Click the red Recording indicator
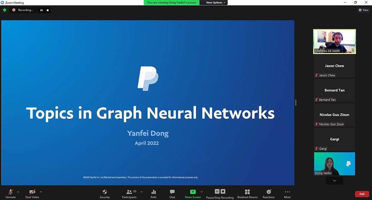This screenshot has height=200, width=372. [x=14, y=10]
